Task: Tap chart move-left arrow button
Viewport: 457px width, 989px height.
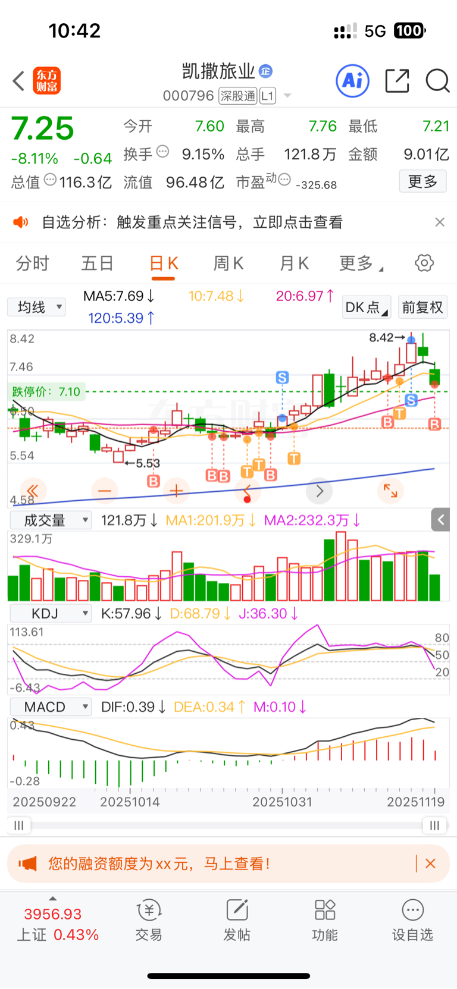Action: tap(248, 491)
